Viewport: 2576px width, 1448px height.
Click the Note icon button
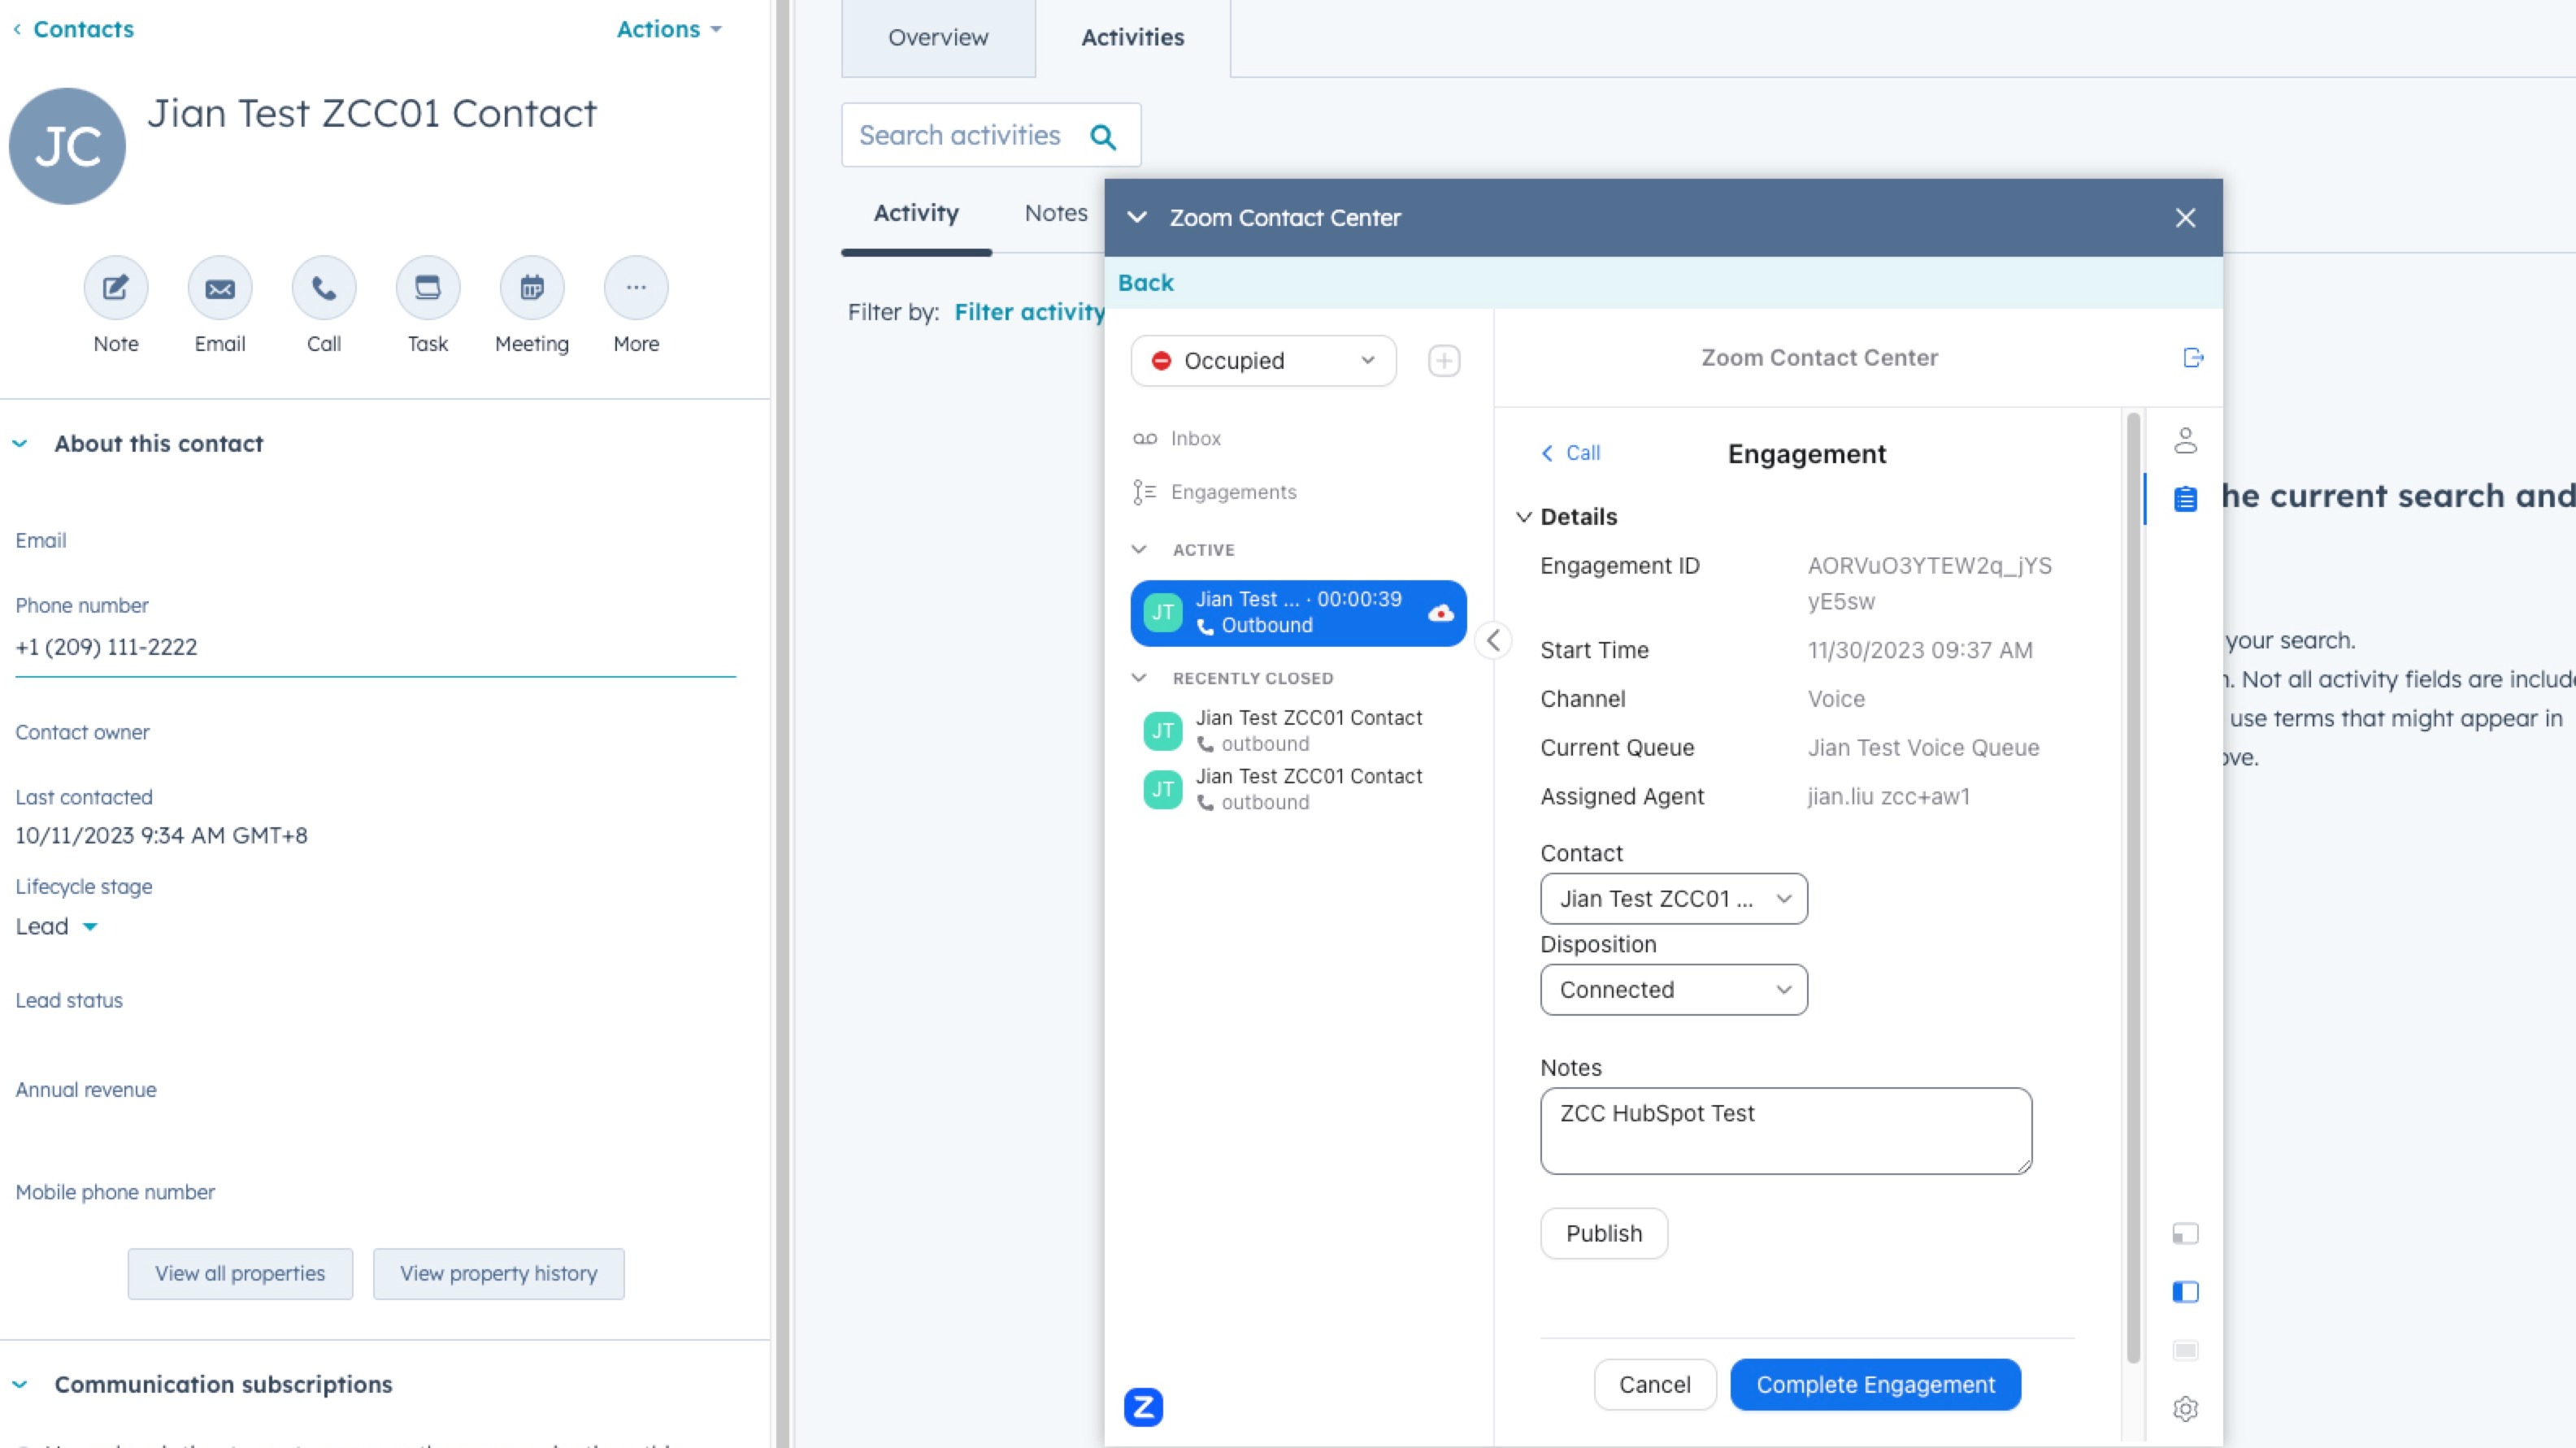116,288
